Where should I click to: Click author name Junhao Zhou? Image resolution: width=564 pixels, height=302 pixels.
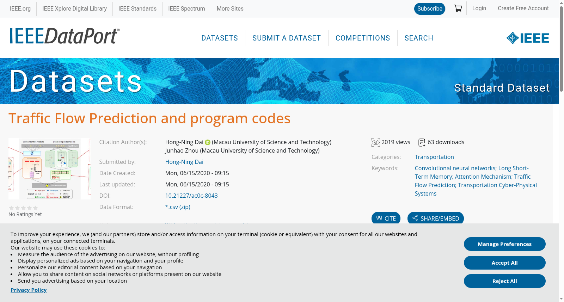(x=182, y=150)
